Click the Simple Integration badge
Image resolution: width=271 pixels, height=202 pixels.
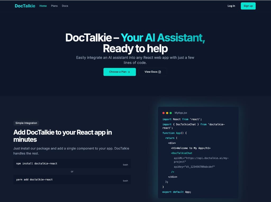(26, 123)
